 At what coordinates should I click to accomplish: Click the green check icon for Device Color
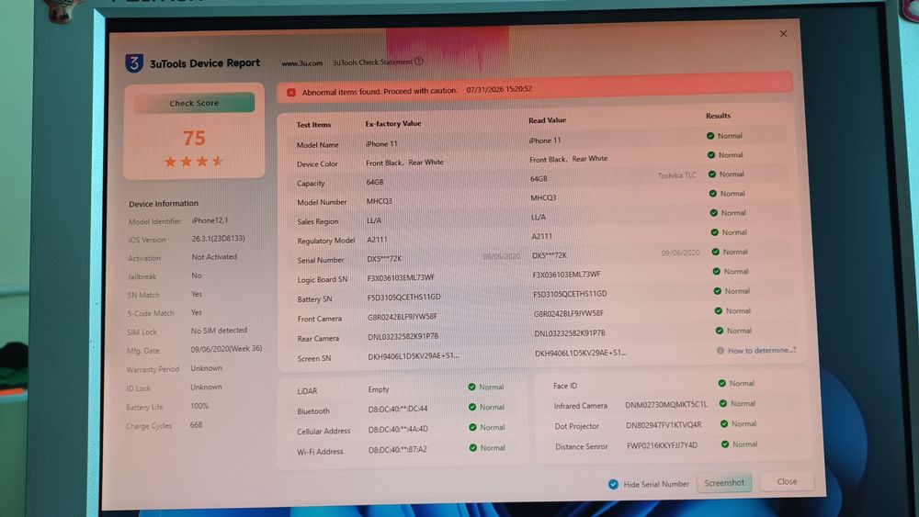(711, 155)
